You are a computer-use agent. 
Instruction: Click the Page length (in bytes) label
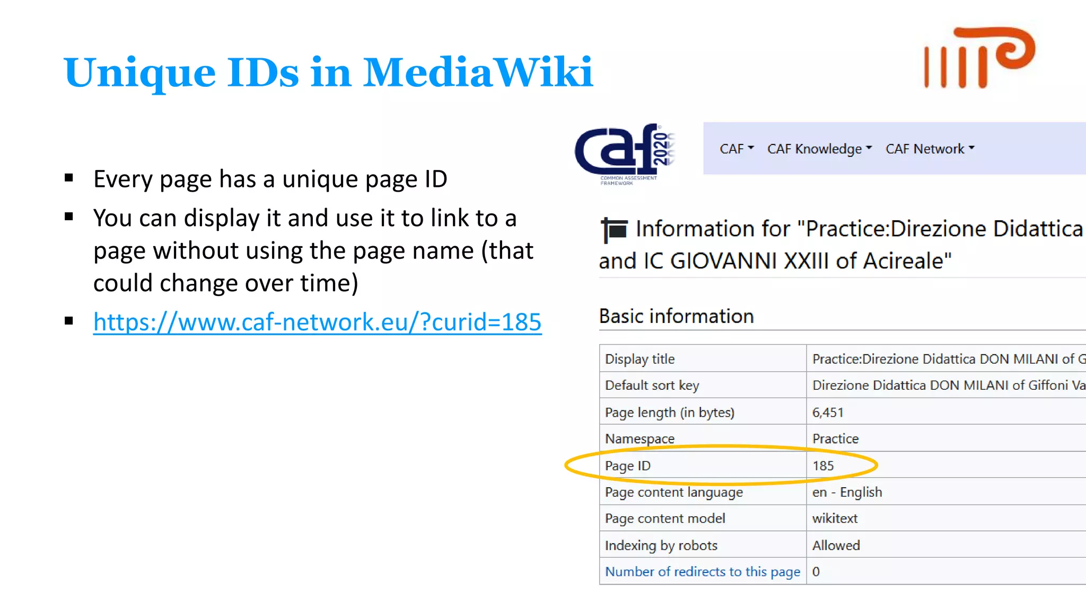670,412
